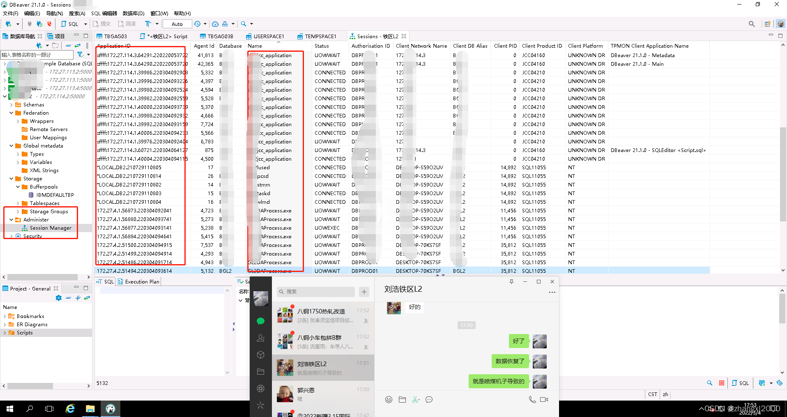Collapse the Global metadata node
The image size is (787, 417).
coord(12,146)
